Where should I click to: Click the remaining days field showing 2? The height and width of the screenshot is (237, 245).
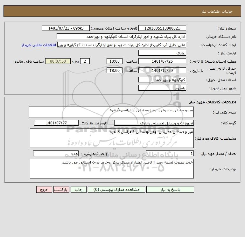click(x=85, y=61)
